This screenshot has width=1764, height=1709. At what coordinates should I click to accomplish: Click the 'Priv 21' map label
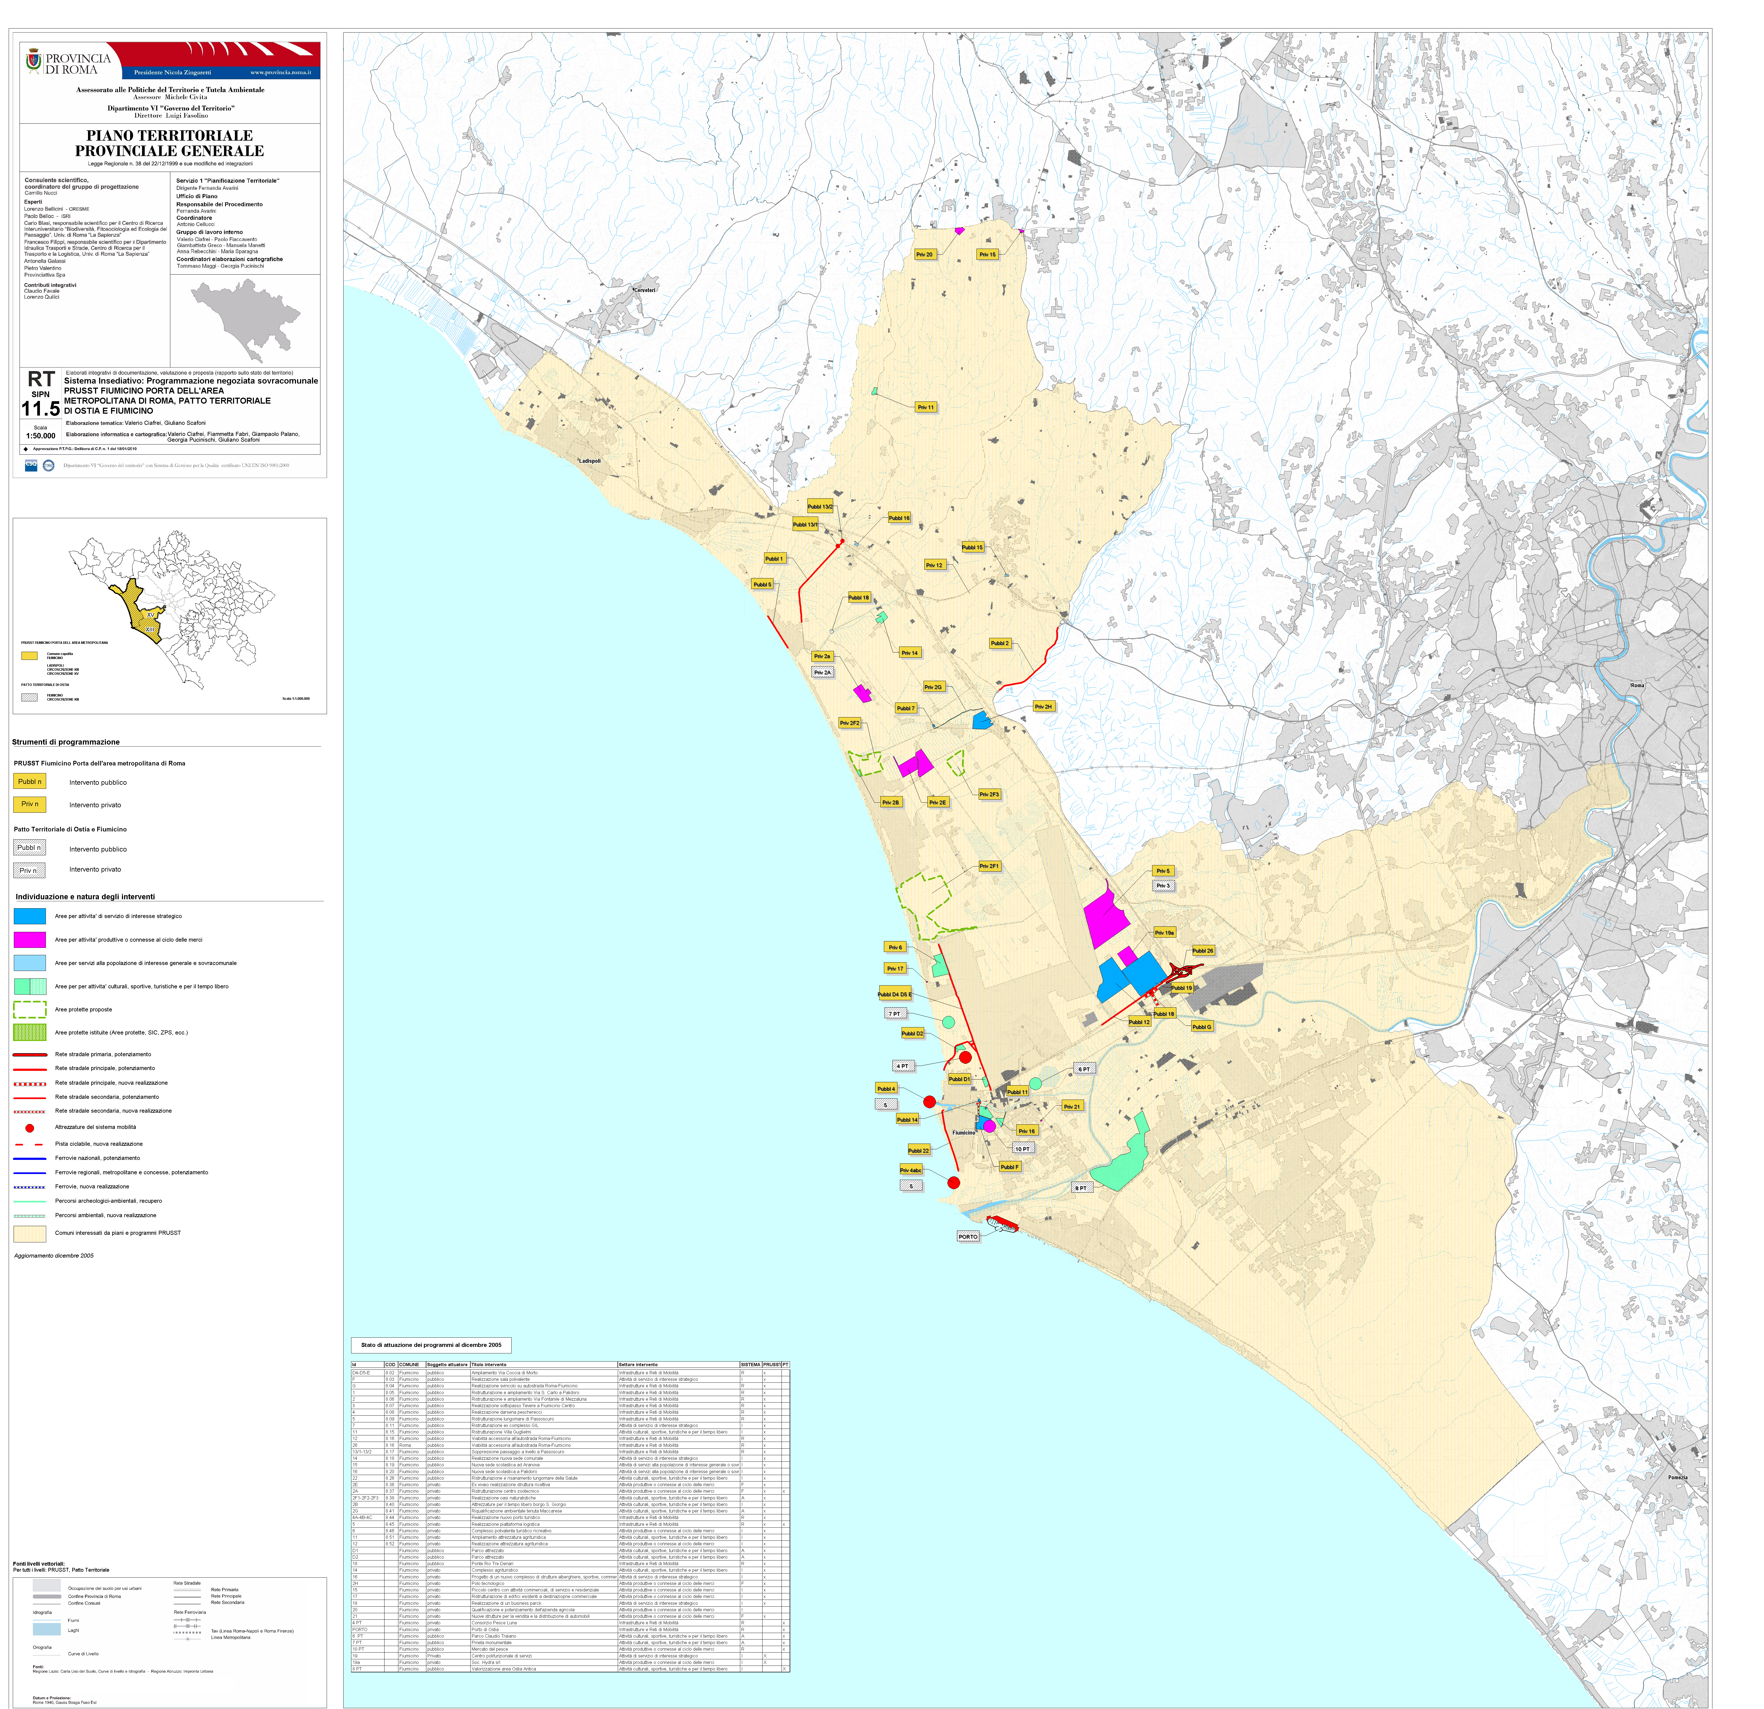[1072, 1106]
